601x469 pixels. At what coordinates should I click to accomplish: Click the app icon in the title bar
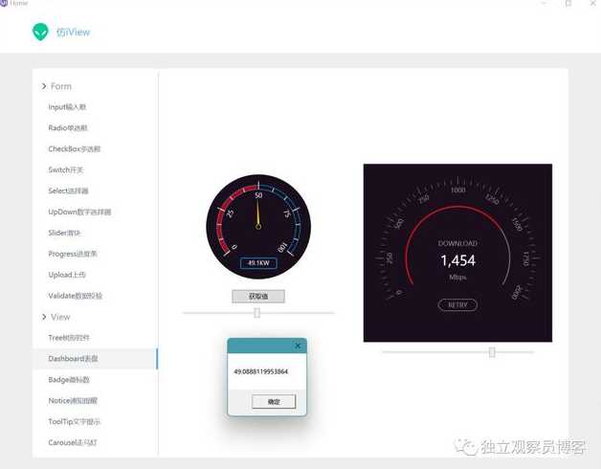point(4,3)
